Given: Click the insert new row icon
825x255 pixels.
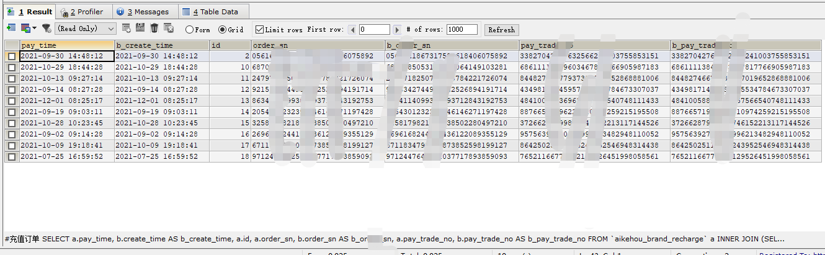Looking at the screenshot, I should tap(127, 28).
